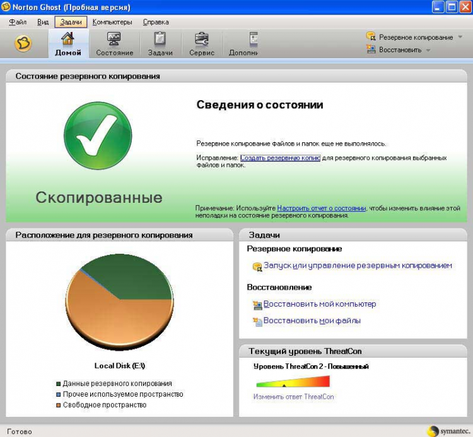Image resolution: width=473 pixels, height=437 pixels.
Task: Select the Local Disk (E:\) label
Action: pyautogui.click(x=120, y=366)
